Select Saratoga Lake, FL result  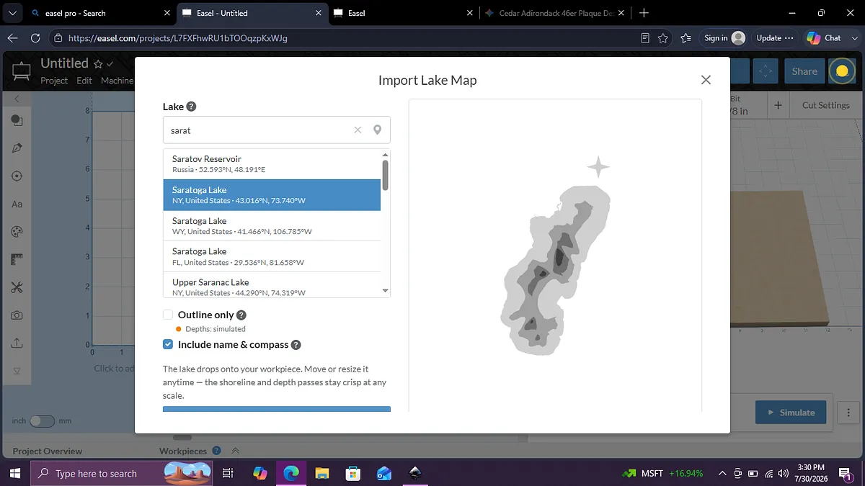(272, 256)
